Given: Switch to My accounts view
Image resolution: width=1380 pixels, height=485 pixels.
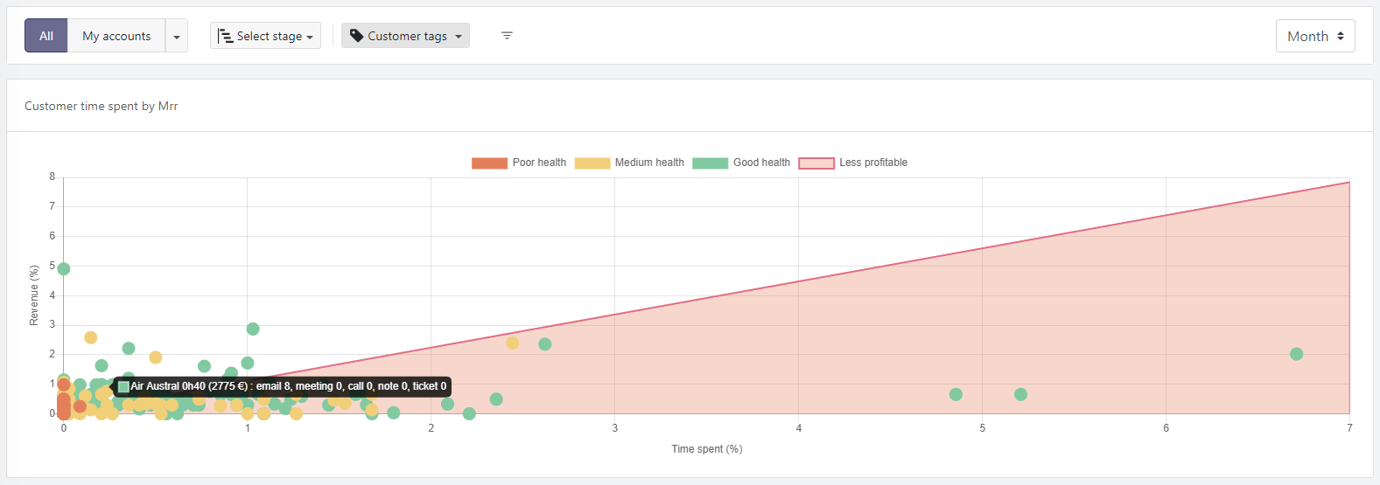Looking at the screenshot, I should click(116, 36).
